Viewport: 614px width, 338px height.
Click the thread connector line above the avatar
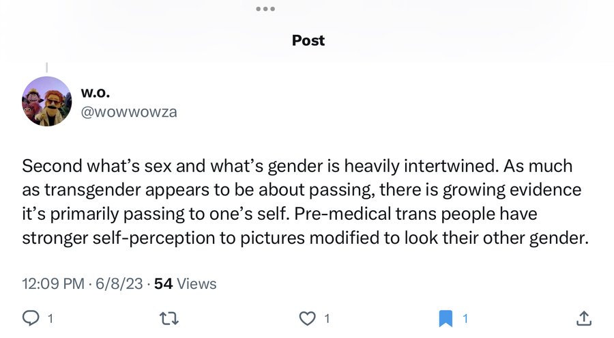46,68
